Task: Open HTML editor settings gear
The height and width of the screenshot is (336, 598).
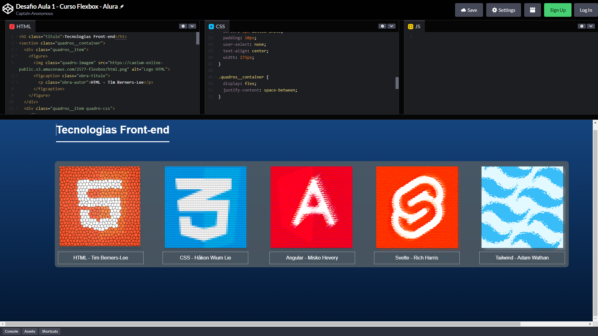Action: coord(183,26)
